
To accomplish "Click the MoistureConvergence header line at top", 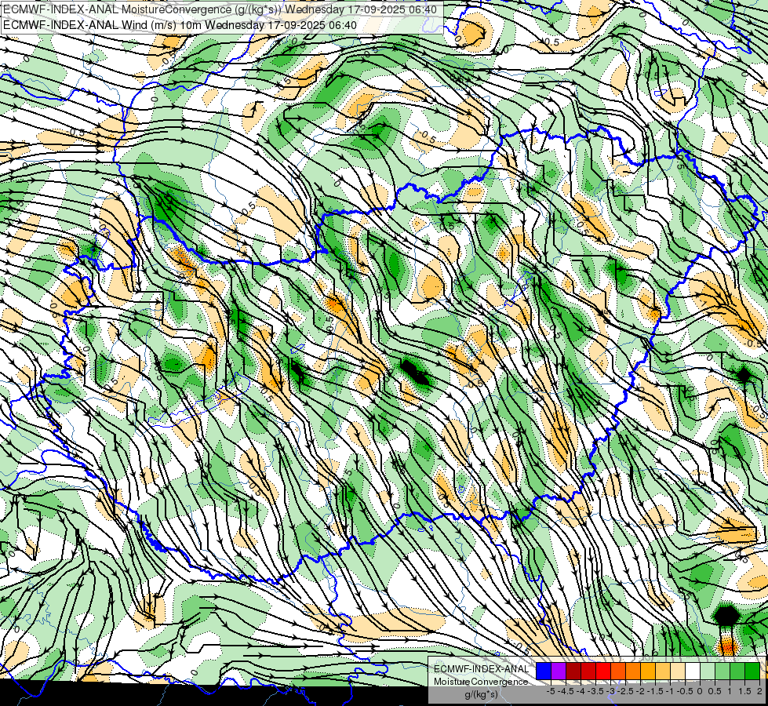I will 220,9.
